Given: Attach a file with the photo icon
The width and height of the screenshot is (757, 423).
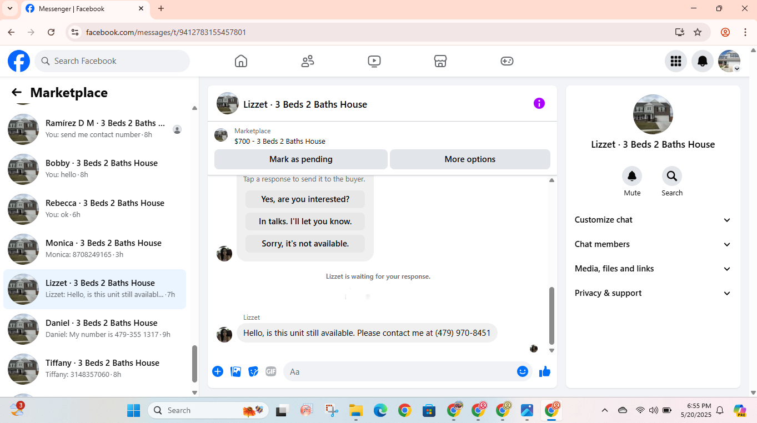Looking at the screenshot, I should [x=236, y=371].
